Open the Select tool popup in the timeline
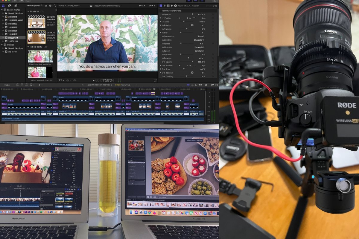The height and width of the screenshot is (239, 359). click(40, 85)
